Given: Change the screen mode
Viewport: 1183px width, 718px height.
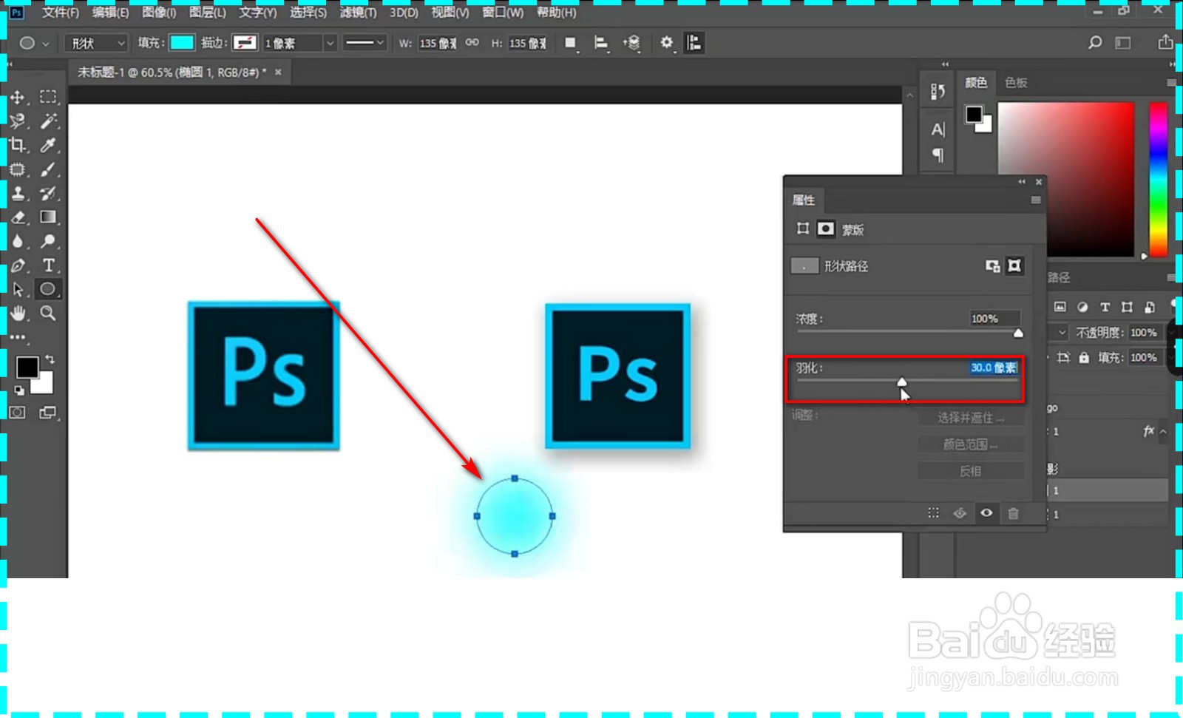Looking at the screenshot, I should point(48,413).
